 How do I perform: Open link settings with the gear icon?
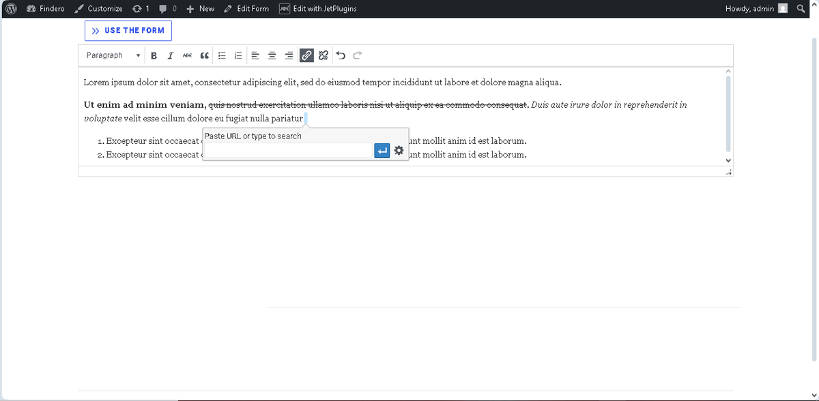(x=399, y=150)
